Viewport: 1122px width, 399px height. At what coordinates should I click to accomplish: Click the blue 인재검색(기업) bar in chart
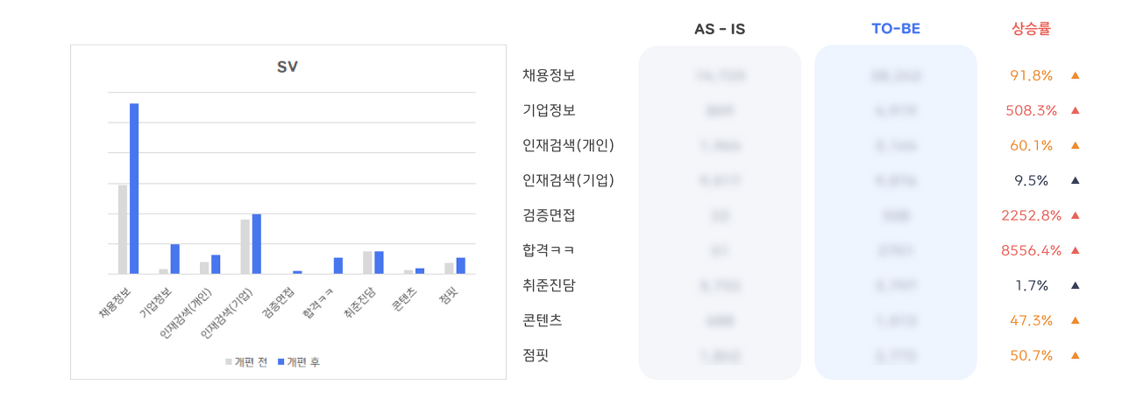[x=256, y=244]
